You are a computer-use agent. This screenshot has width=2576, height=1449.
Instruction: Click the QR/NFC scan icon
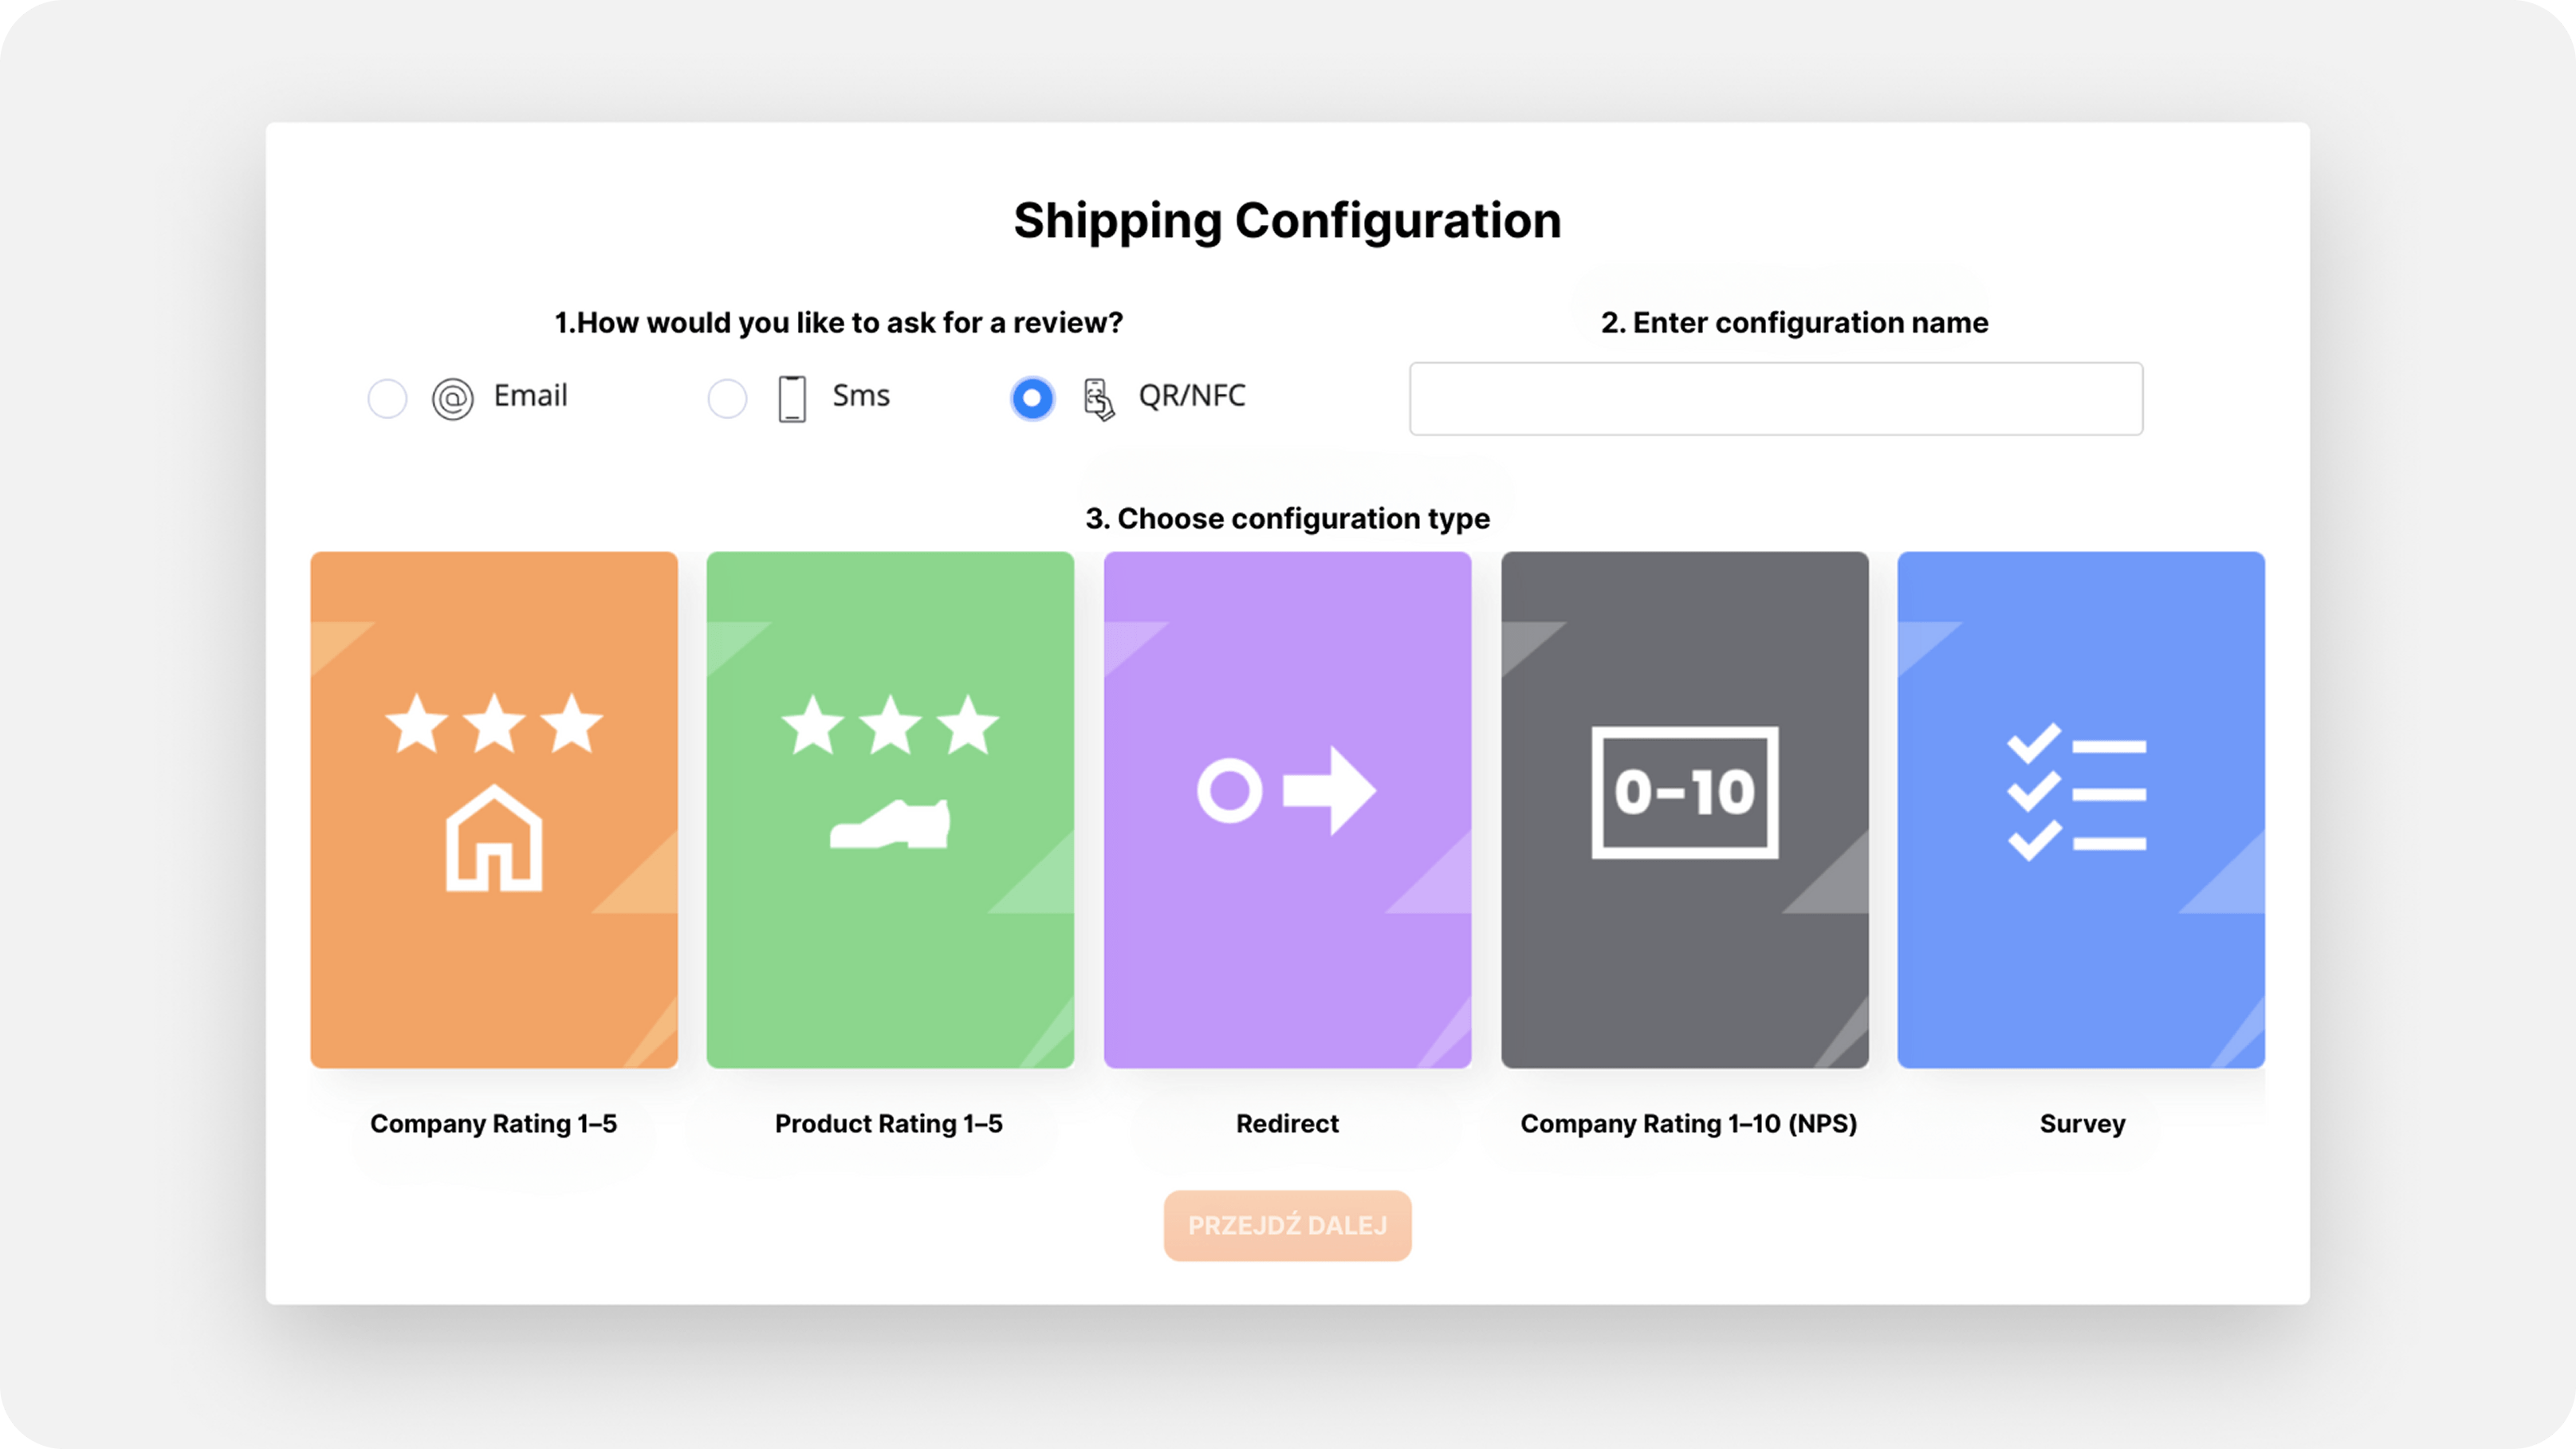(x=1098, y=399)
